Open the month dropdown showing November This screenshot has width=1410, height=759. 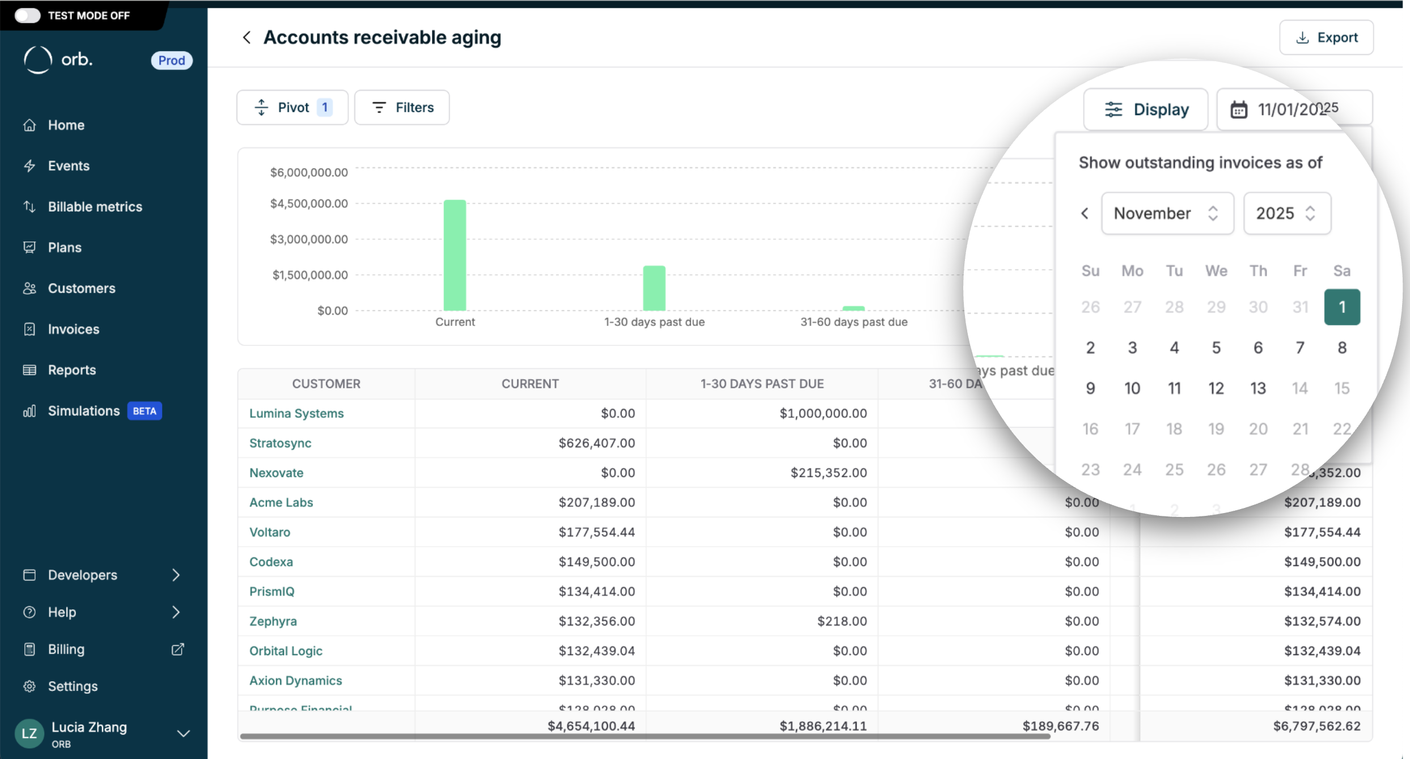(1167, 214)
